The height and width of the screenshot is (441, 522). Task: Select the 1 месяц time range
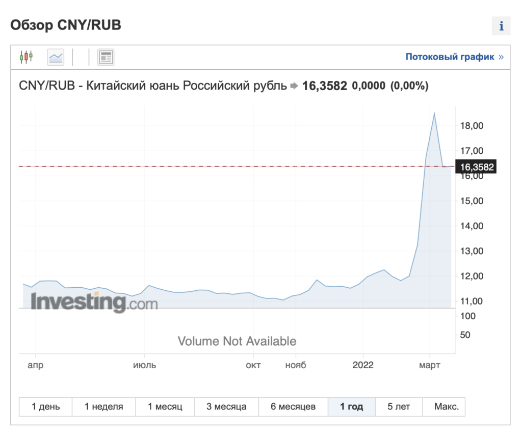(165, 406)
